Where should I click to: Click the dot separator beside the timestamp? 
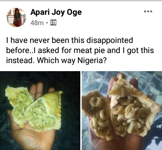pos(47,23)
